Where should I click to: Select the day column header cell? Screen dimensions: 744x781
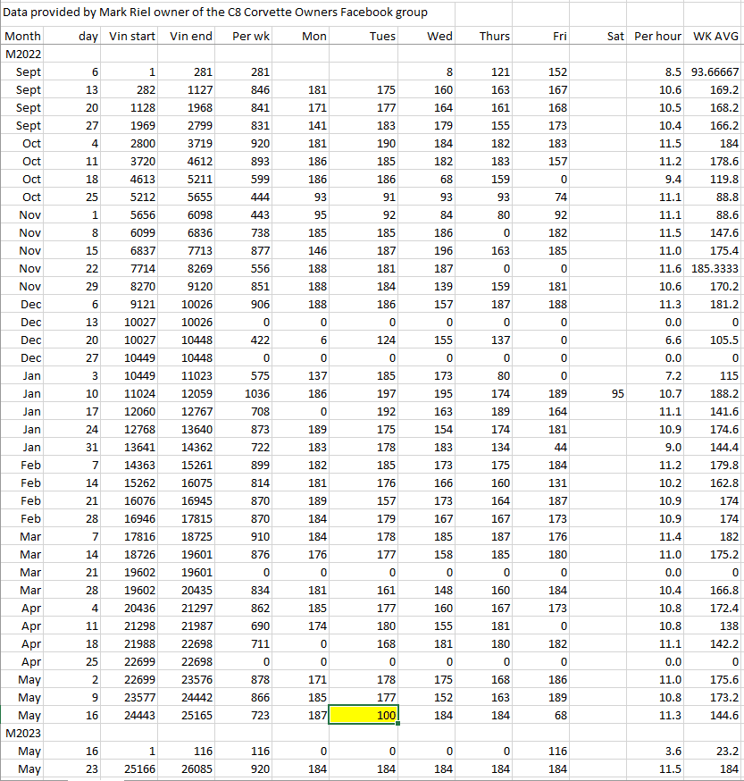88,37
